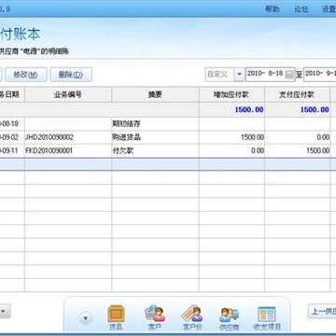Open calendar picker beside start date 2010-8-18
336x336 pixels.
(x=289, y=74)
